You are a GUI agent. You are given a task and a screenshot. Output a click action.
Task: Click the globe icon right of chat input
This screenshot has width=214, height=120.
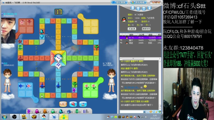pyautogui.click(x=160, y=112)
